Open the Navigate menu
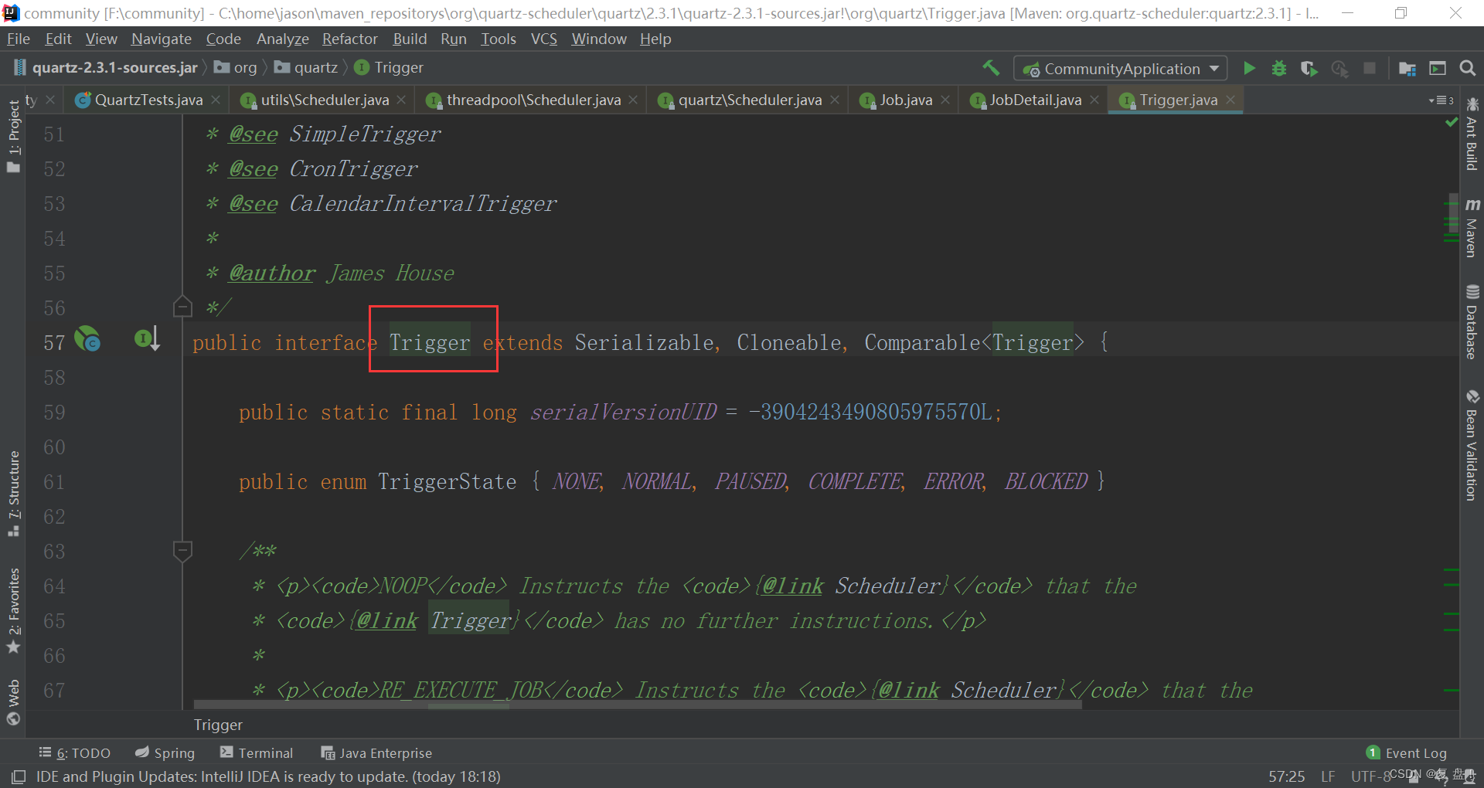Viewport: 1484px width, 788px height. [x=161, y=39]
